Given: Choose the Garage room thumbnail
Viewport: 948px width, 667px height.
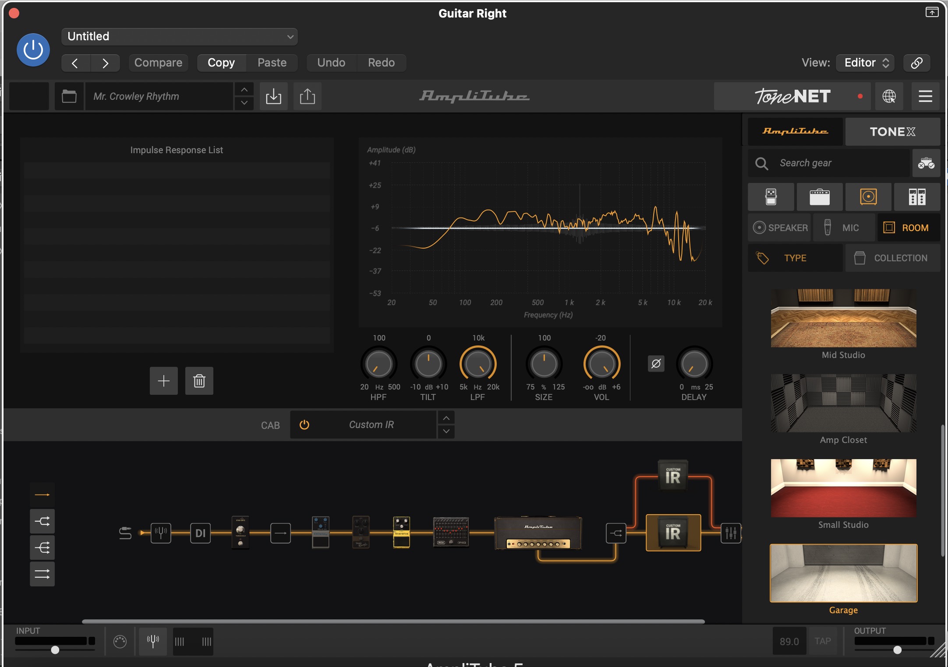Looking at the screenshot, I should 844,573.
